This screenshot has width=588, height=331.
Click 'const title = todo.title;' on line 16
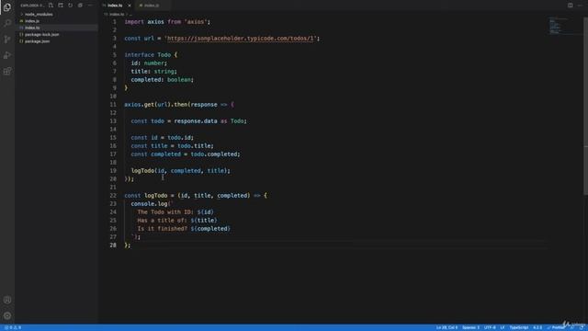[x=172, y=146]
